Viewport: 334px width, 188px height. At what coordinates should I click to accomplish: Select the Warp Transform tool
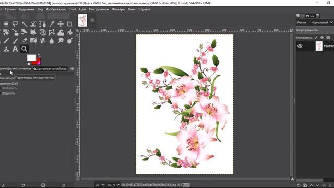[x=61, y=32]
